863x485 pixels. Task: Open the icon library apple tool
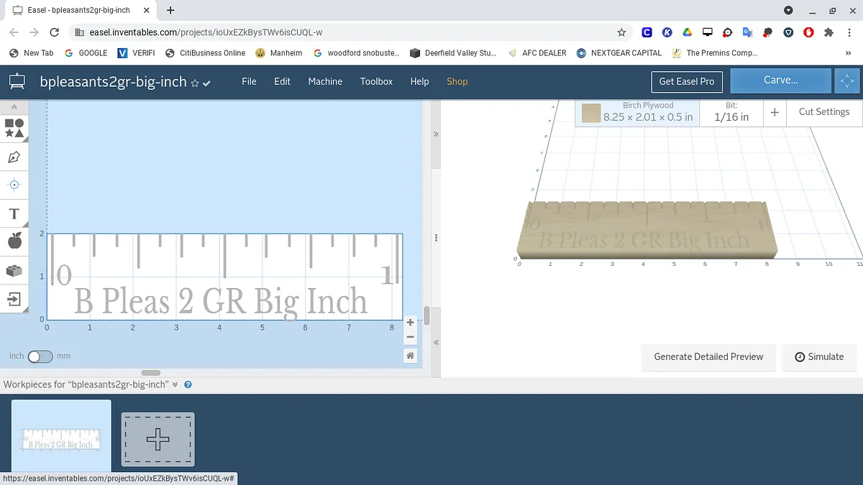[14, 241]
